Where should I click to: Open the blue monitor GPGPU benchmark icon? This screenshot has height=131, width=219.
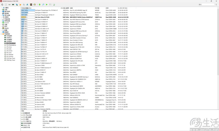tap(17, 5)
